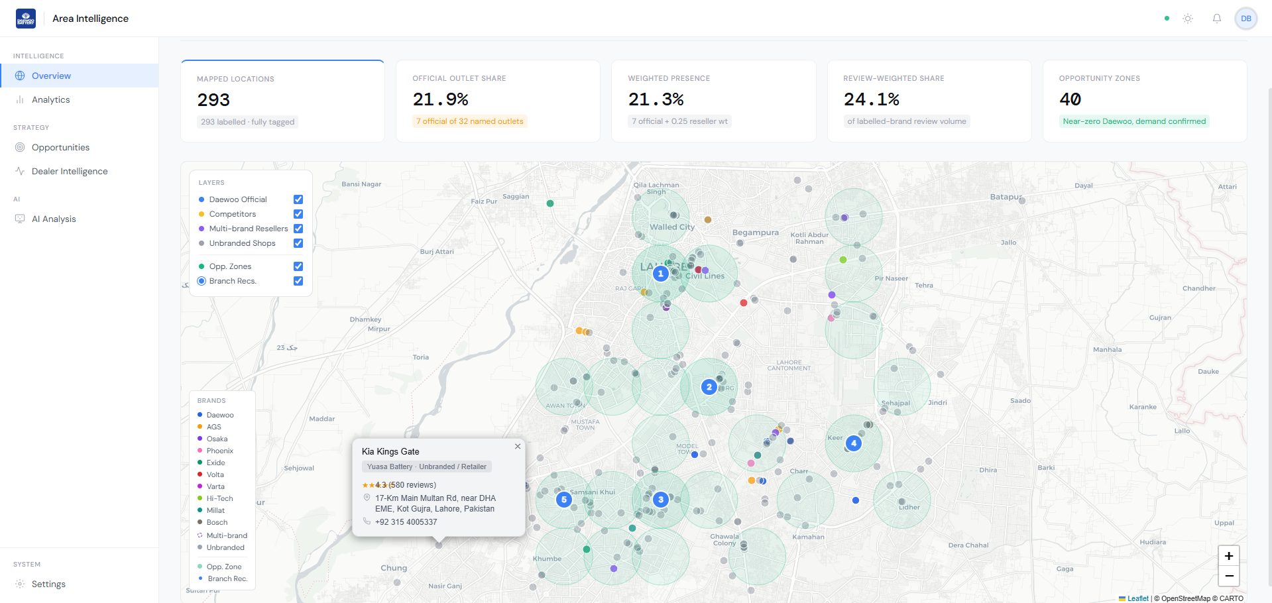Image resolution: width=1272 pixels, height=603 pixels.
Task: Click the phone number +92 315 4005337
Action: pos(406,522)
